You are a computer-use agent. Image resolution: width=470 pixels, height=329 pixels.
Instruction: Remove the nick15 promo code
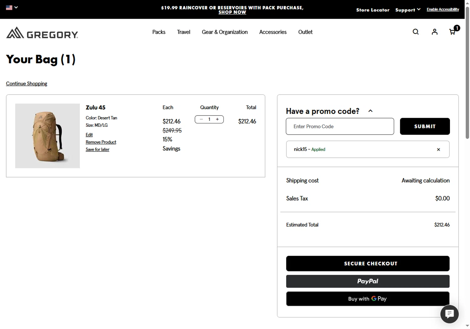point(438,150)
